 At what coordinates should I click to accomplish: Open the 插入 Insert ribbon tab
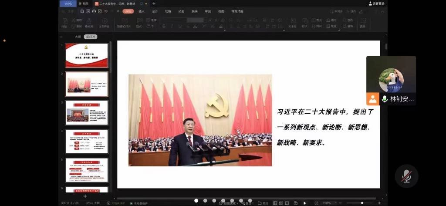(x=141, y=11)
